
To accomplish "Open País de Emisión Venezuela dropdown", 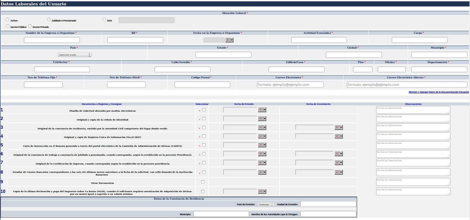I will click(x=266, y=204).
